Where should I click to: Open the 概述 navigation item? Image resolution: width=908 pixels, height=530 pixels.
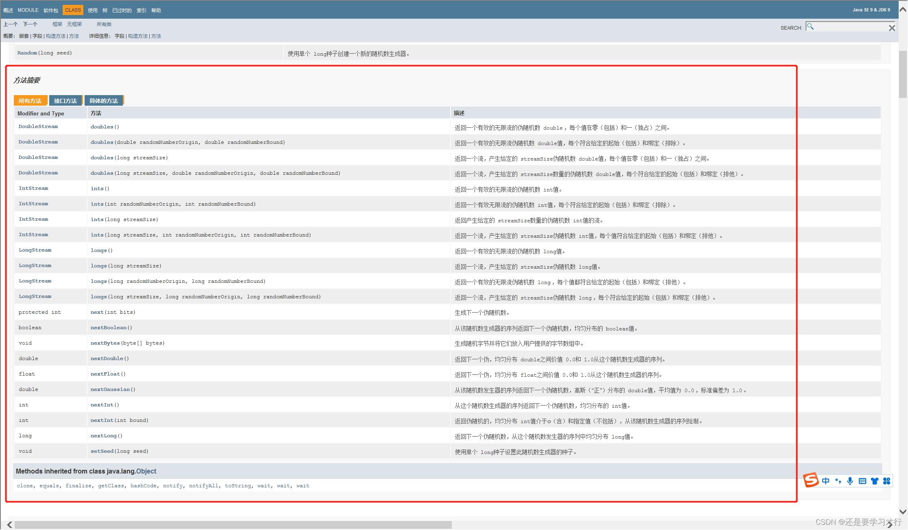click(x=8, y=10)
